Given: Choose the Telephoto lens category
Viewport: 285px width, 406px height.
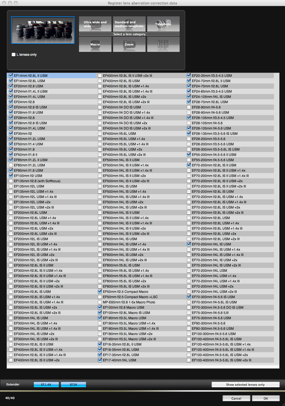Looking at the screenshot, I should [163, 24].
